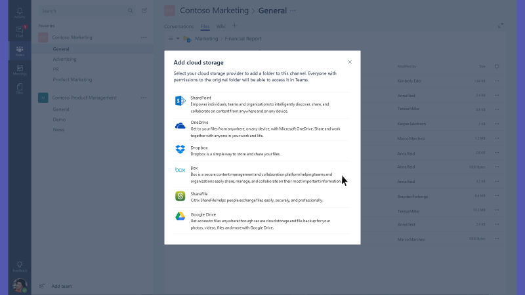Choose the OneDrive cloud icon

pos(180,125)
